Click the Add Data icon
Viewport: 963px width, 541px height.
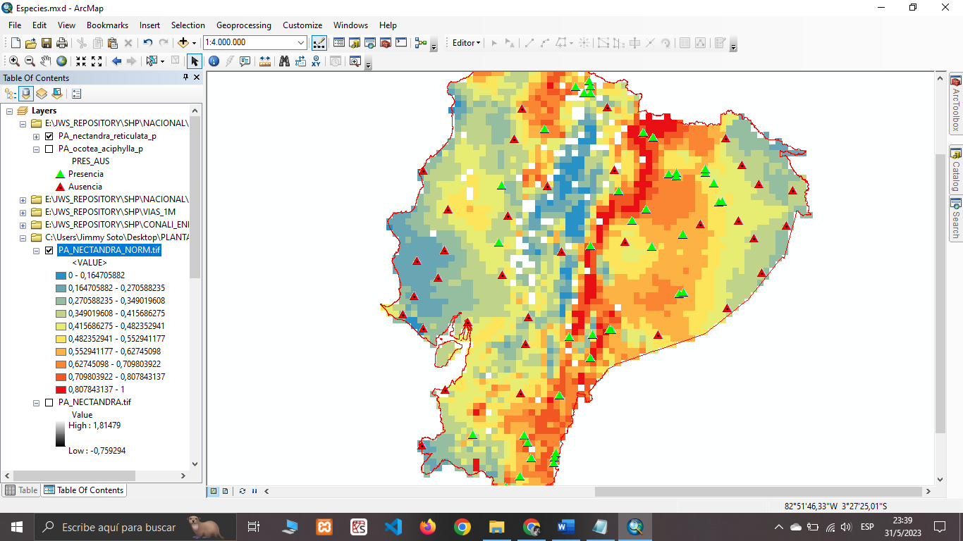point(183,43)
